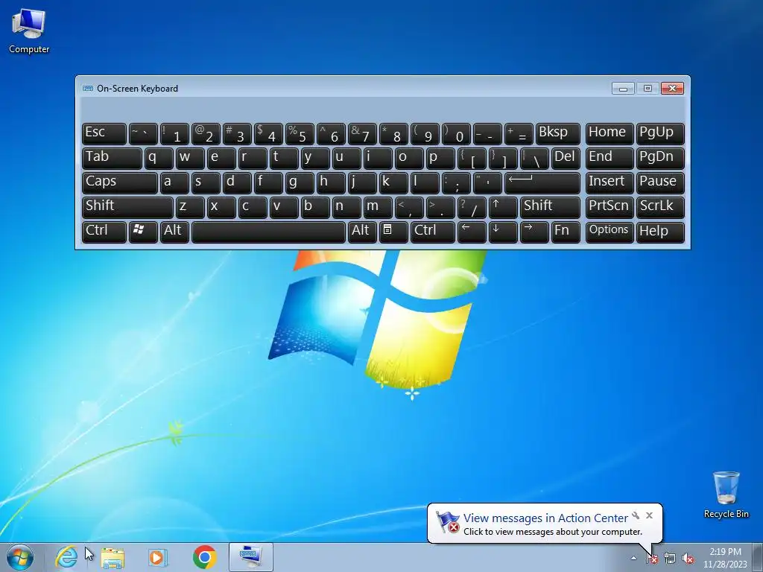Click the Bksp key
Image resolution: width=763 pixels, height=572 pixels.
[557, 133]
